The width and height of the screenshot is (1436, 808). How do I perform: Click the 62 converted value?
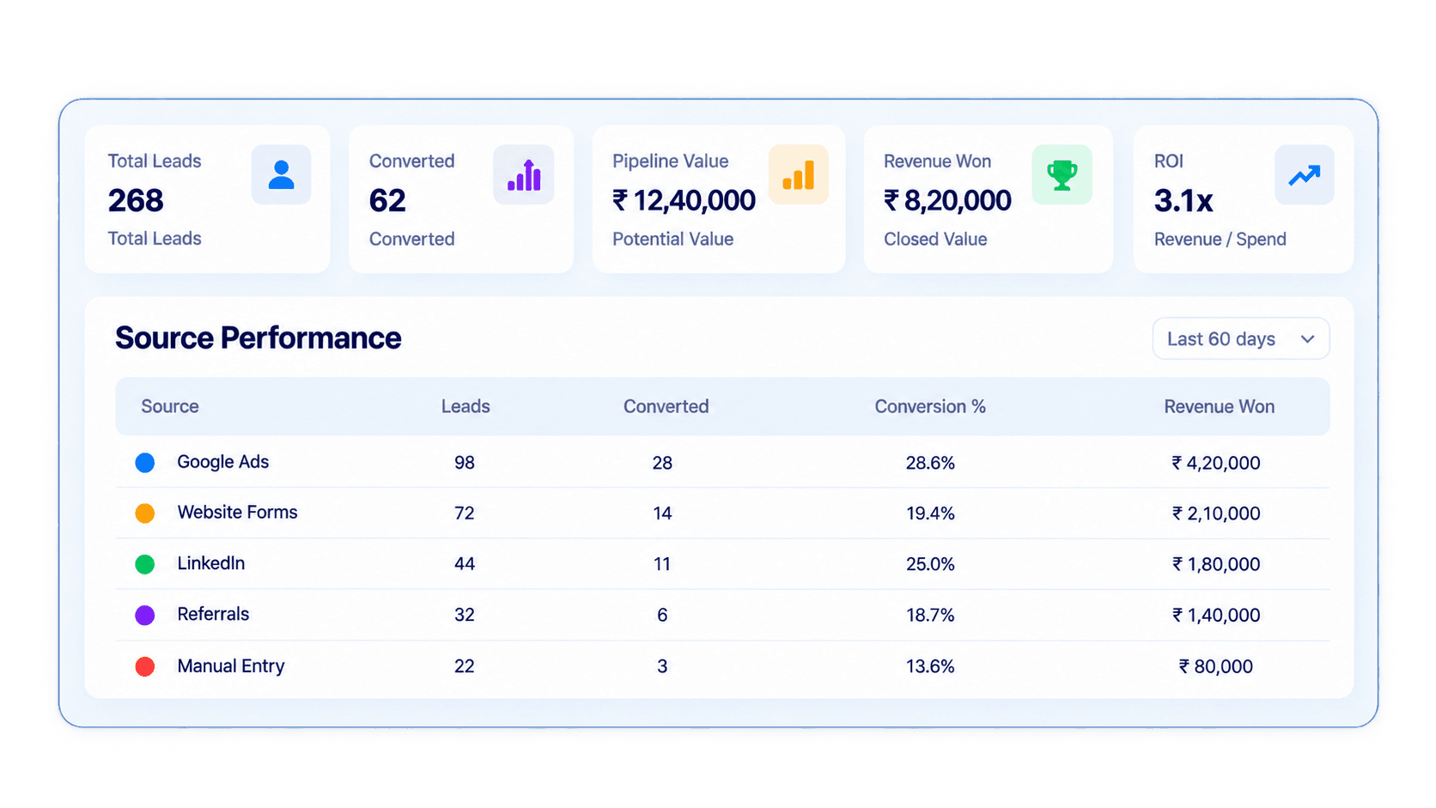click(x=387, y=201)
